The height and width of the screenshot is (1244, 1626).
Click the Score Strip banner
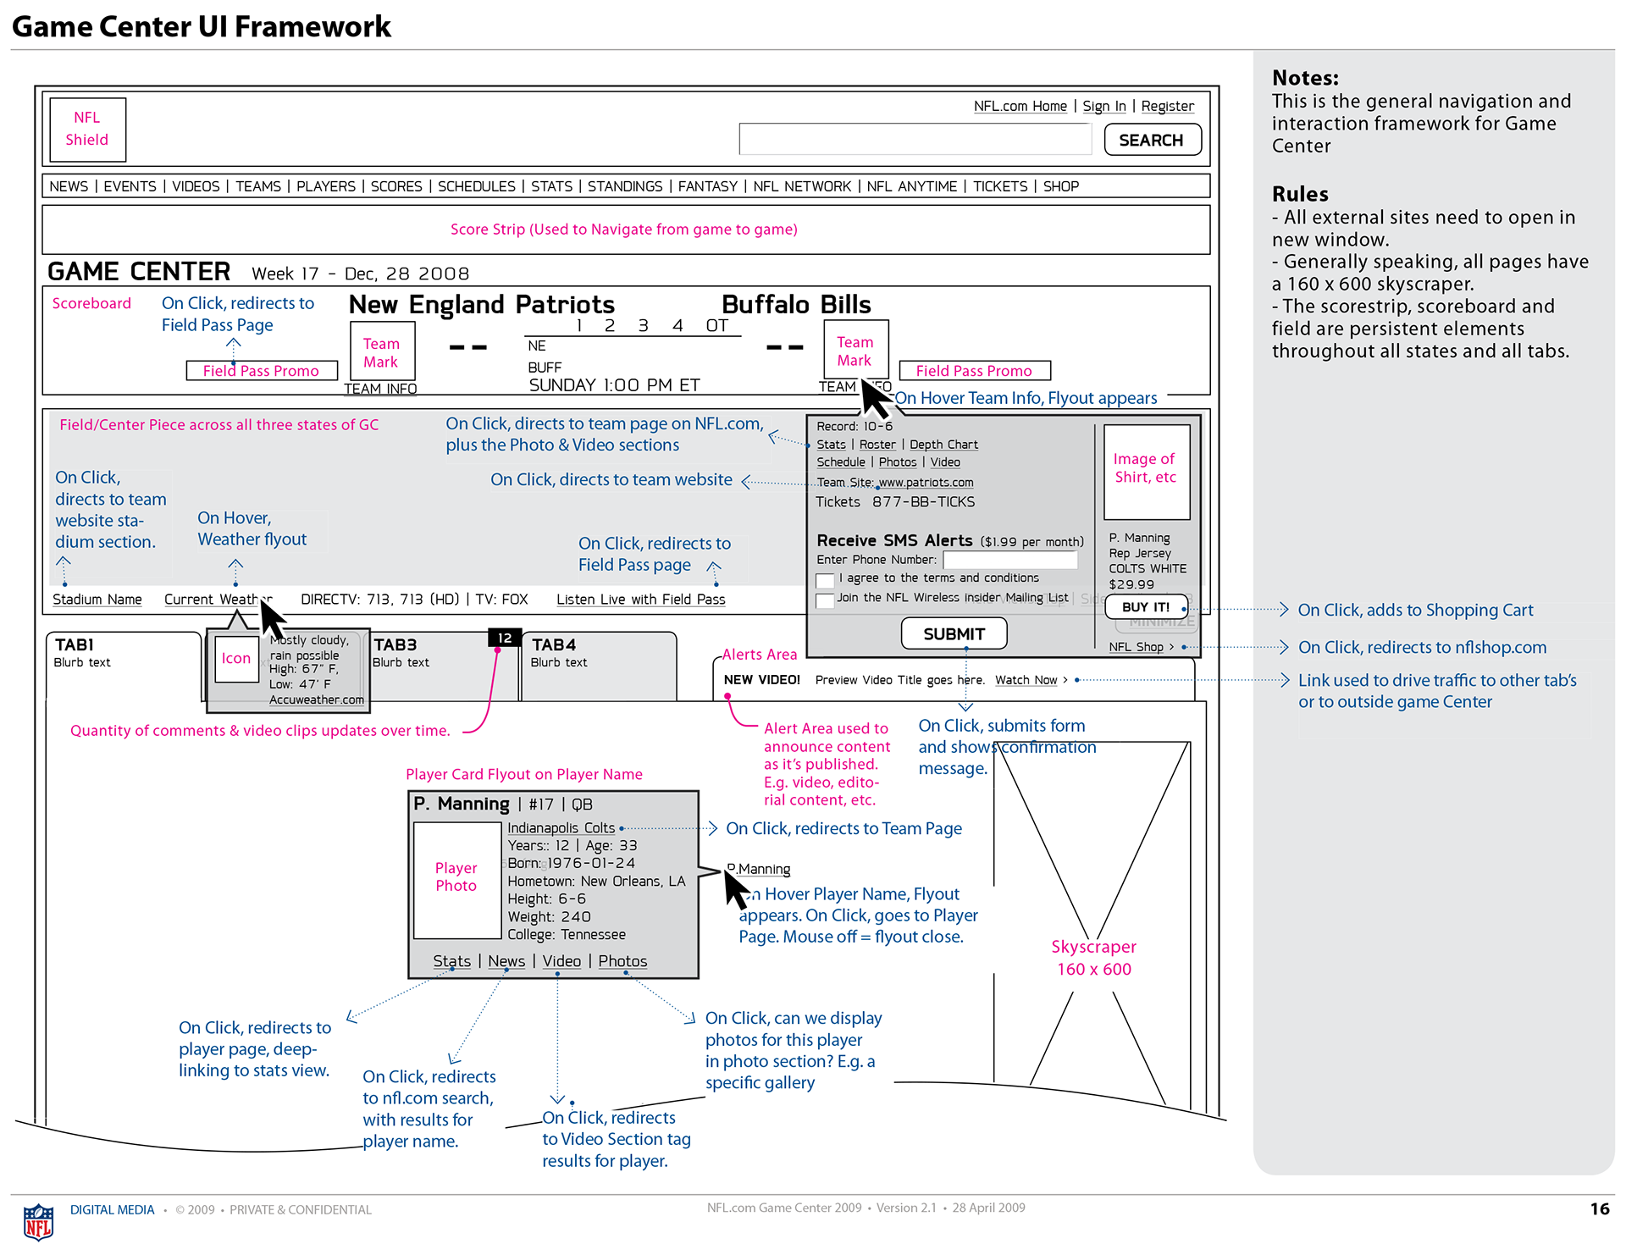[625, 229]
